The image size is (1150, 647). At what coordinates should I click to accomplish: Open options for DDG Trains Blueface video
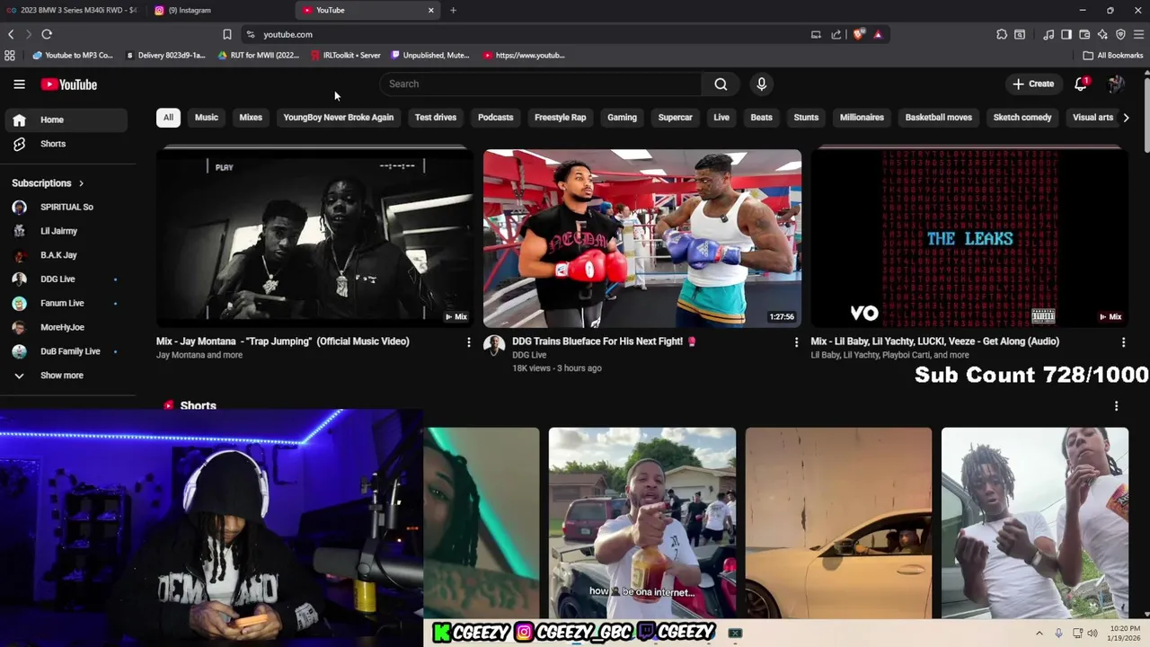point(796,342)
